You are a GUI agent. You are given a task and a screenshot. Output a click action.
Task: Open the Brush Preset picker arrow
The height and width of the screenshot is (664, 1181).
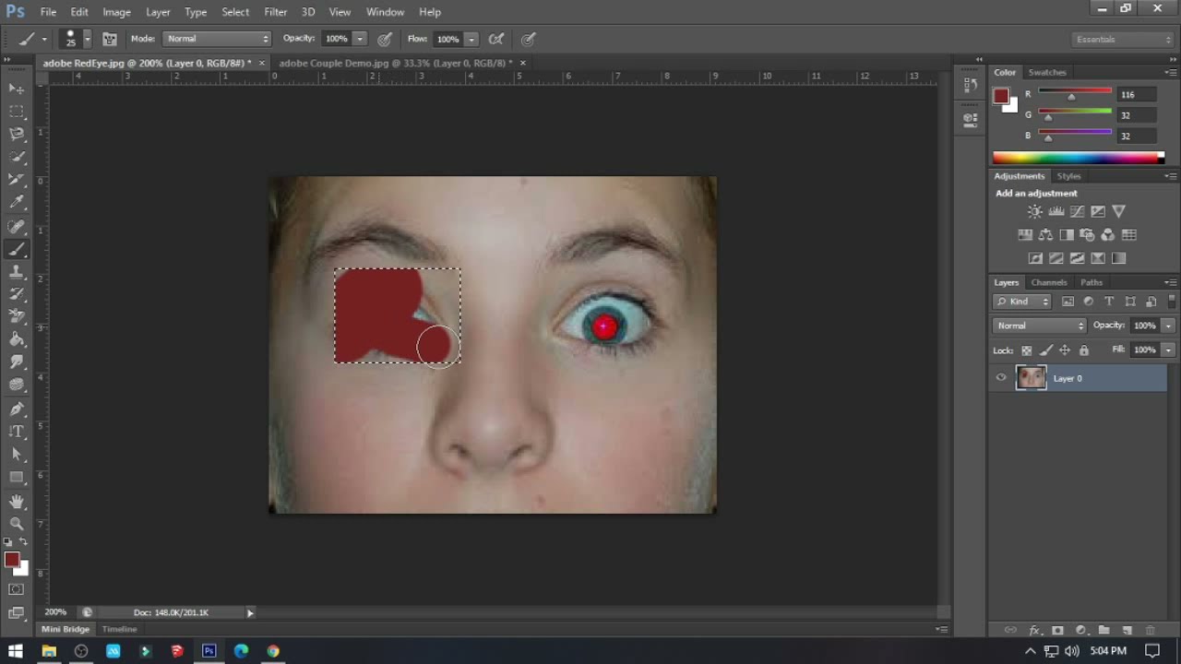coord(88,39)
